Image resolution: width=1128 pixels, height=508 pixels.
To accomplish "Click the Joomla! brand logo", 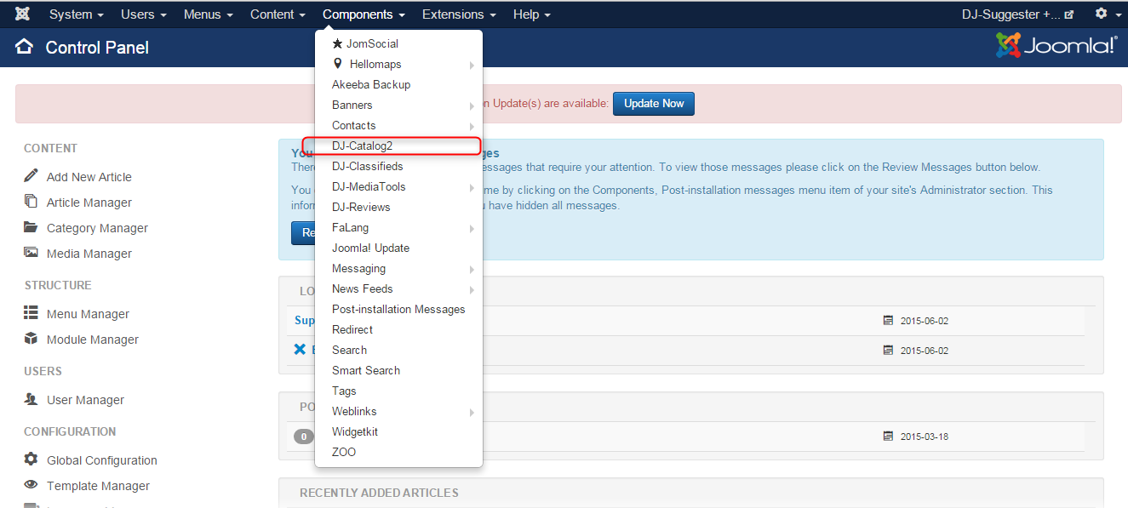I will [1056, 46].
